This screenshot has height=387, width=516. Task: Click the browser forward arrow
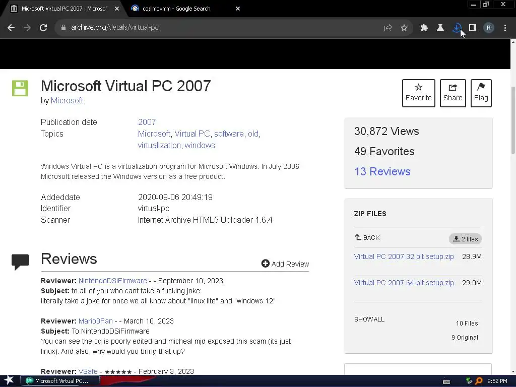[x=27, y=28]
